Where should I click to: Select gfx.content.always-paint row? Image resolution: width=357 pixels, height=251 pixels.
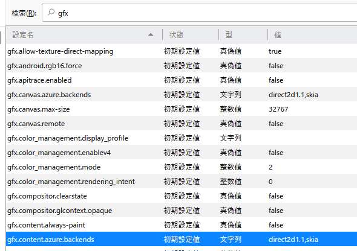tap(182, 225)
